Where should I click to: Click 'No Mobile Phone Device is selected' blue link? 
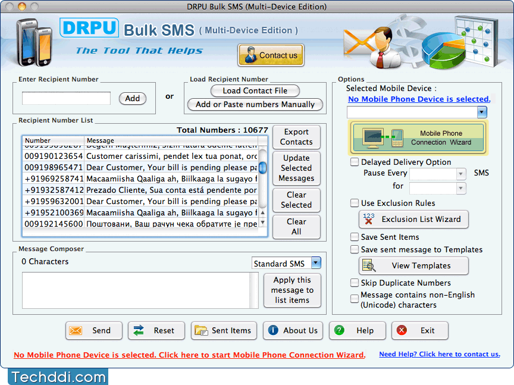point(419,99)
